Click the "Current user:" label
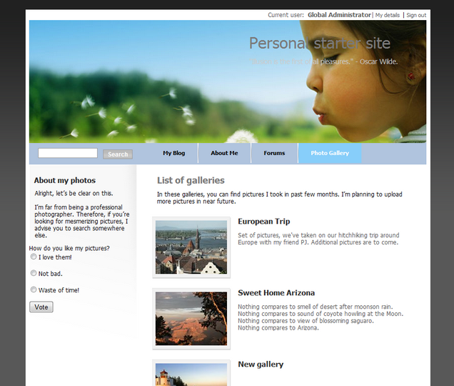454x386 pixels. 286,15
